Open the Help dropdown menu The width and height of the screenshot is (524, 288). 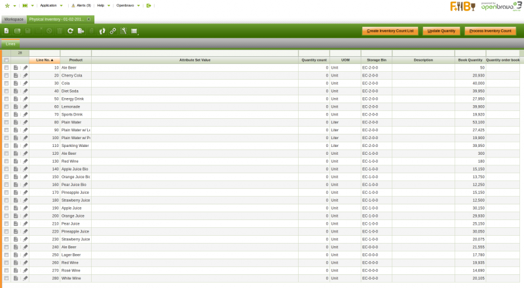pyautogui.click(x=102, y=5)
